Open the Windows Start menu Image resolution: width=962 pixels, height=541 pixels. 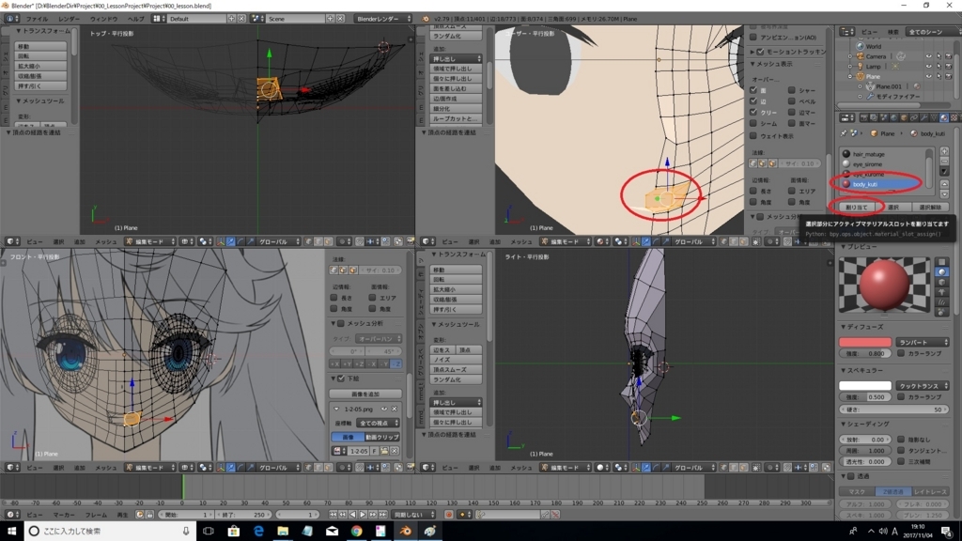pyautogui.click(x=11, y=532)
